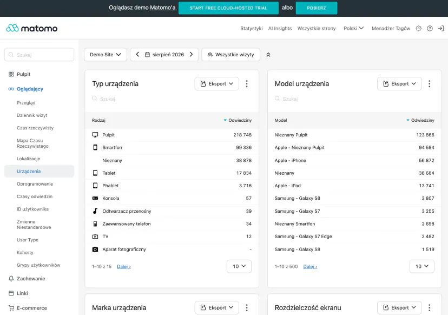Select Oglądający in sidebar
Image resolution: width=448 pixels, height=315 pixels.
coord(30,89)
